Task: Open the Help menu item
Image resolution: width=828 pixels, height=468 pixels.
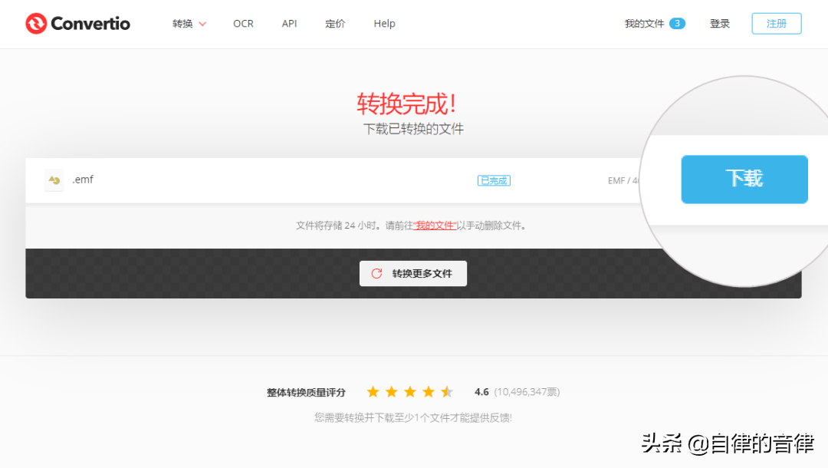Action: [384, 24]
